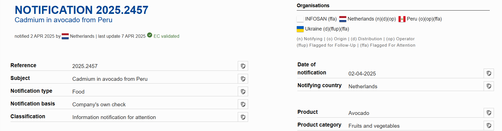Click the Ukraine flag in Organisations

pos(300,29)
